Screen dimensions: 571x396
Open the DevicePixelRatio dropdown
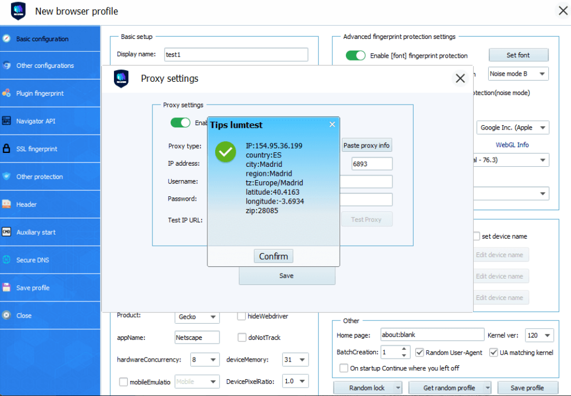point(295,381)
